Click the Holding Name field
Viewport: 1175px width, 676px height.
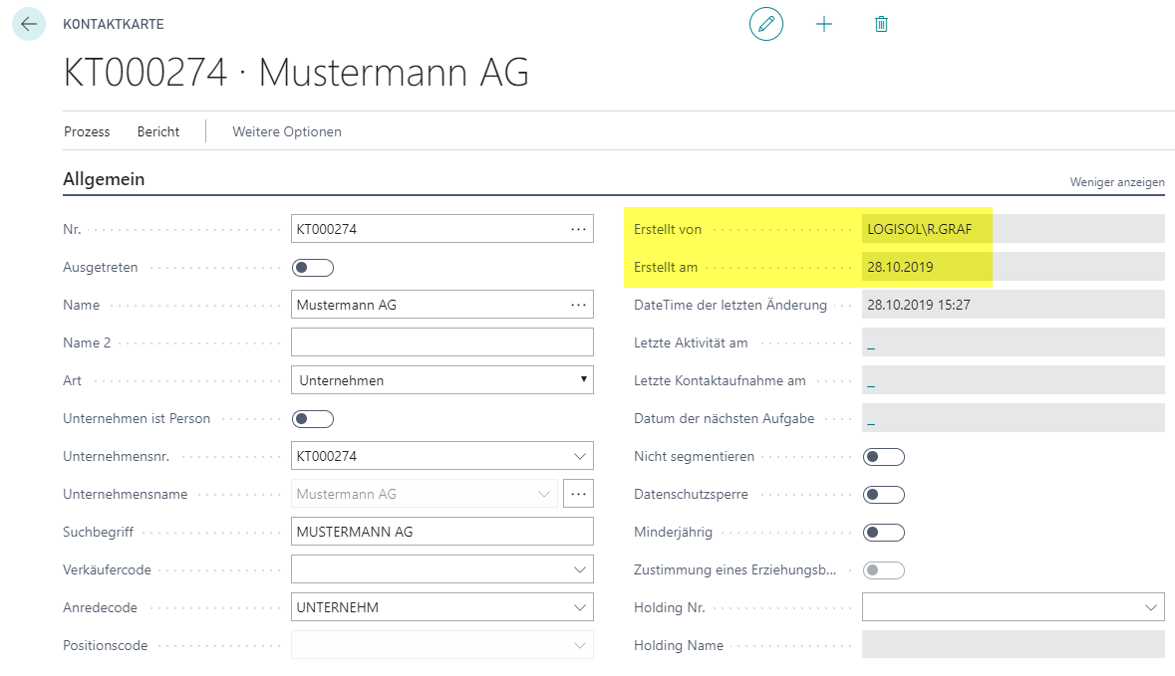tap(1014, 644)
